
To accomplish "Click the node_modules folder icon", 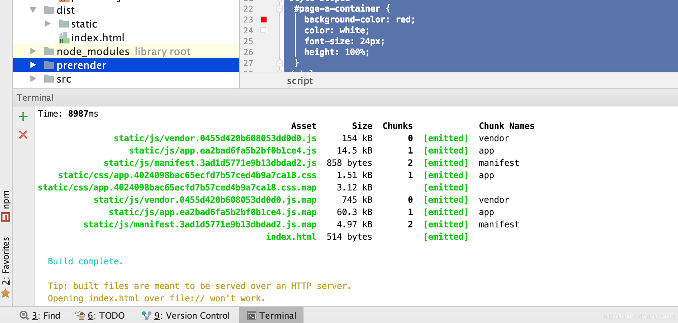I will pos(49,51).
